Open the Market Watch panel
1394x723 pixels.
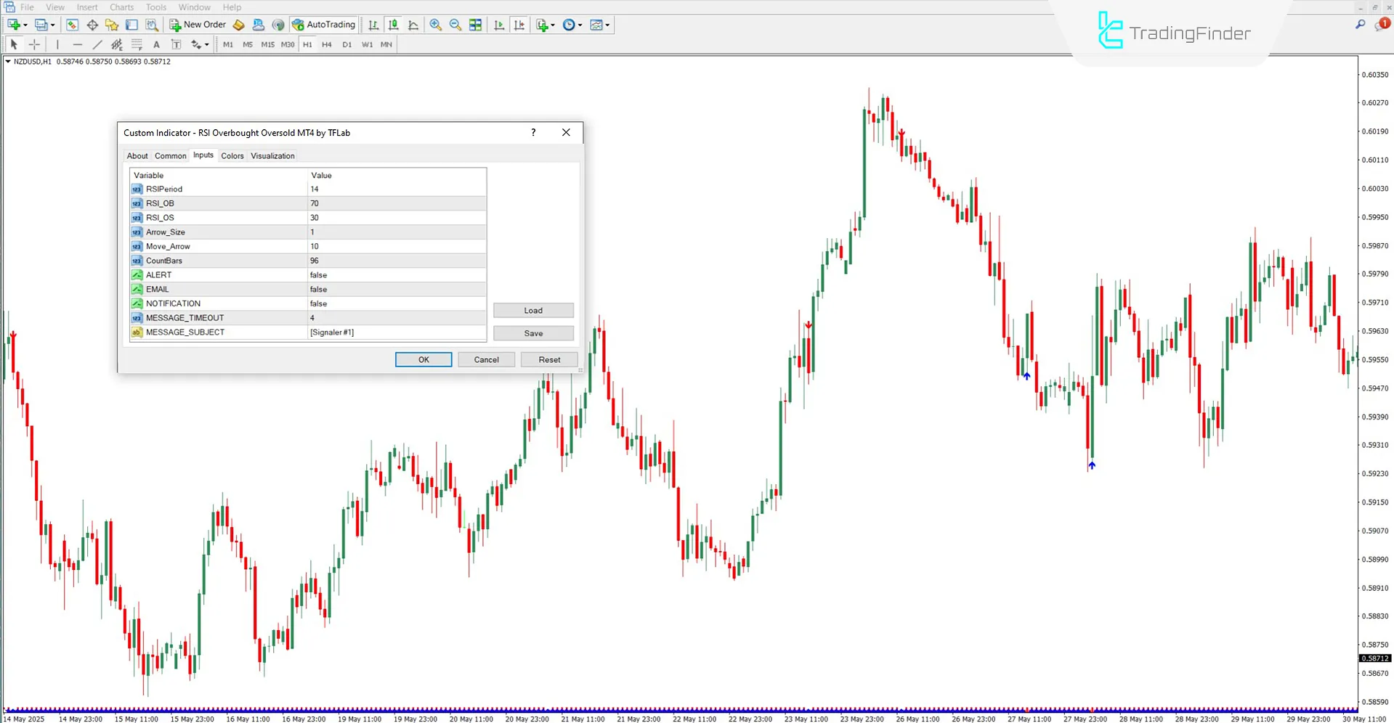(x=71, y=24)
